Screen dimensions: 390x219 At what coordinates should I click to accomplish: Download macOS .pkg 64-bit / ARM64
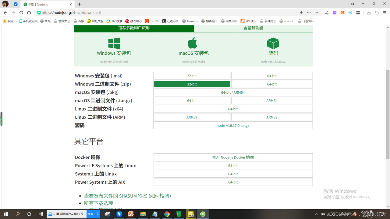click(233, 92)
